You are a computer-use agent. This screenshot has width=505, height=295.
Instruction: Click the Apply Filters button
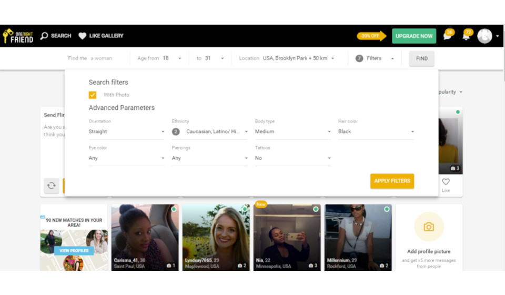(x=392, y=181)
